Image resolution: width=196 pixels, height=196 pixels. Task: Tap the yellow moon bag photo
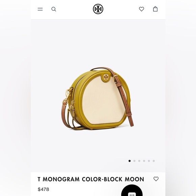(98, 98)
